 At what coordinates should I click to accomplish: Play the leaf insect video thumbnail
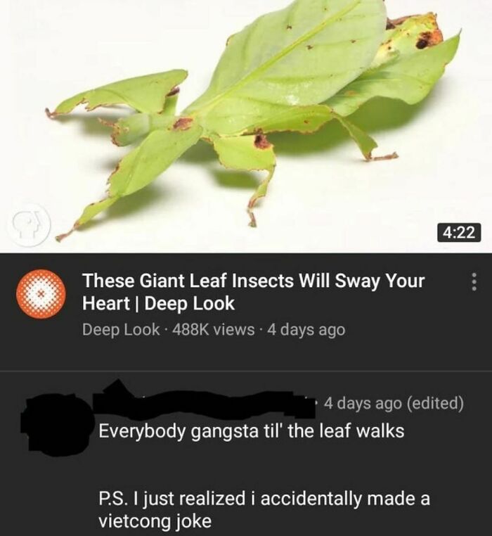(246, 127)
